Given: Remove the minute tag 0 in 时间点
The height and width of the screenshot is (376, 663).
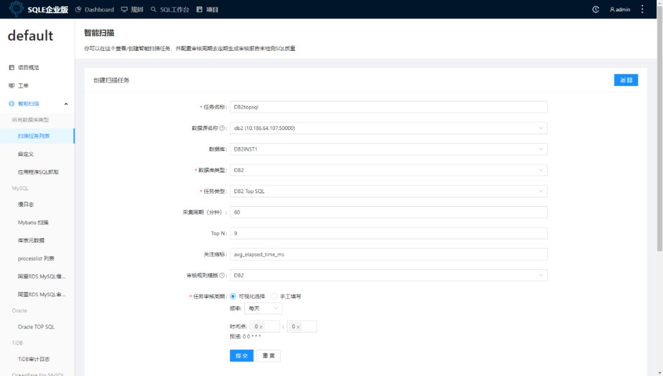Looking at the screenshot, I should pyautogui.click(x=298, y=327).
